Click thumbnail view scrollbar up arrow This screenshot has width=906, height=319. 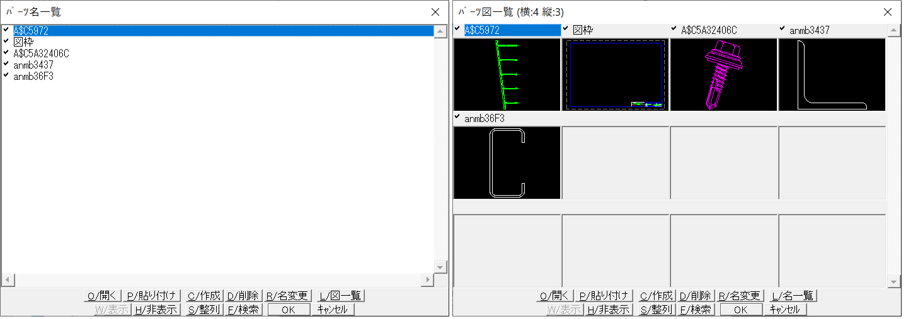pyautogui.click(x=893, y=31)
